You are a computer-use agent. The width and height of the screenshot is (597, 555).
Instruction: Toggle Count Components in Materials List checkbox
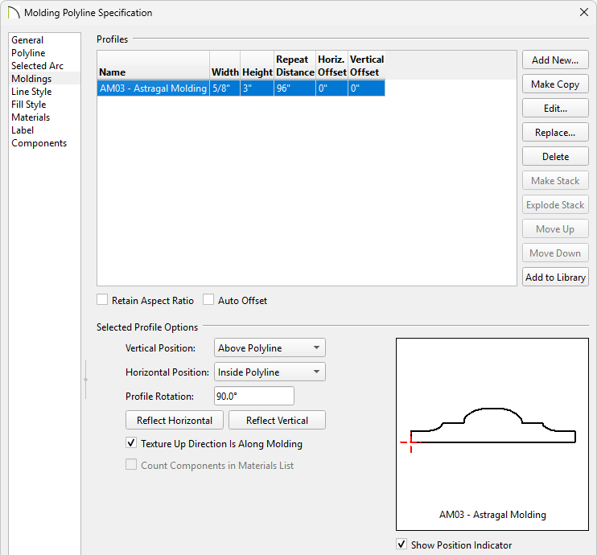click(x=131, y=464)
